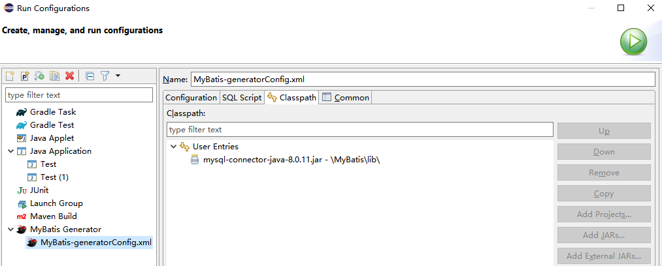Switch to the Configuration tab
This screenshot has height=266, width=662.
pyautogui.click(x=191, y=98)
